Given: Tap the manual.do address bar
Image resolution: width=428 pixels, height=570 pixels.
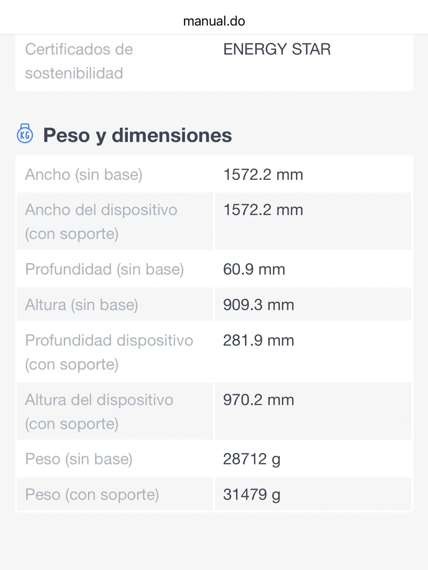Looking at the screenshot, I should (x=214, y=21).
